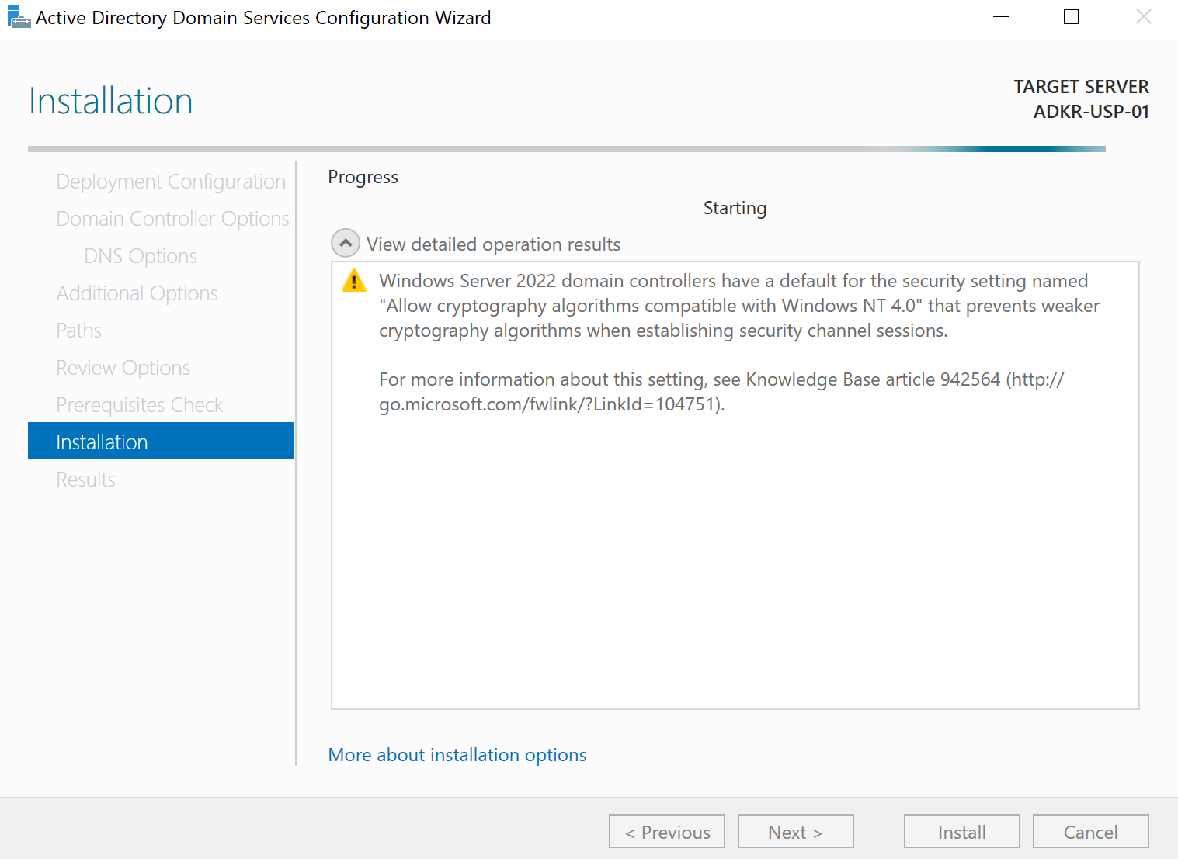Open the Results step in sidebar
Image resolution: width=1178 pixels, height=859 pixels.
[x=85, y=480]
